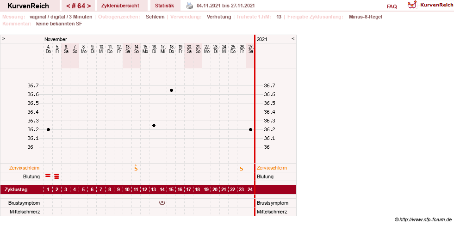Click the 'Zervixschleim' label on the right
The width and height of the screenshot is (454, 225).
pyautogui.click(x=272, y=168)
